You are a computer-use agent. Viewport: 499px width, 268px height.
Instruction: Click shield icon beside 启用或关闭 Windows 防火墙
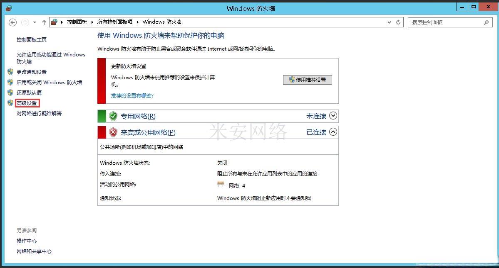[10, 82]
